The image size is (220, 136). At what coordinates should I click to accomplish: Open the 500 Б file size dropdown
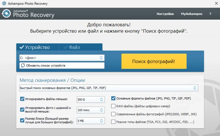tap(91, 99)
